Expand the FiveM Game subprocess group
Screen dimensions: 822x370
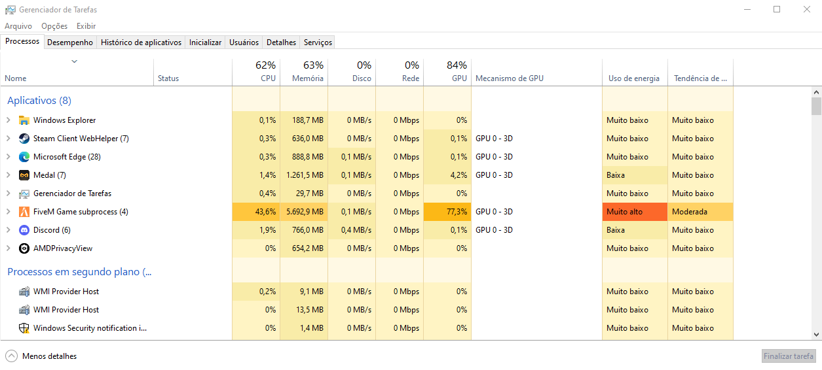pos(9,212)
